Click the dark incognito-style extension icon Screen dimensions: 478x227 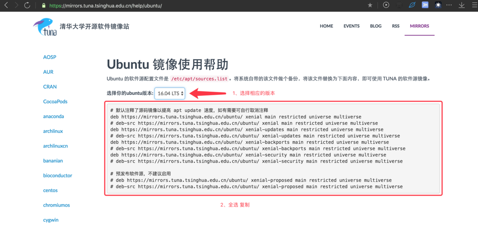(399, 5)
